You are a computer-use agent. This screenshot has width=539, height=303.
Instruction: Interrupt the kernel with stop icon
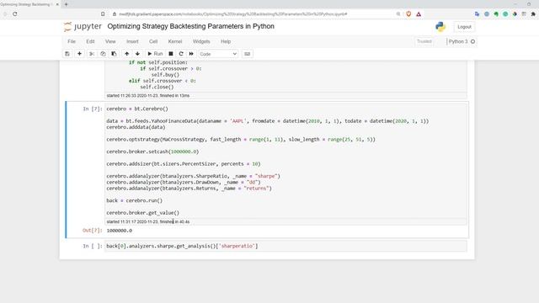(171, 54)
